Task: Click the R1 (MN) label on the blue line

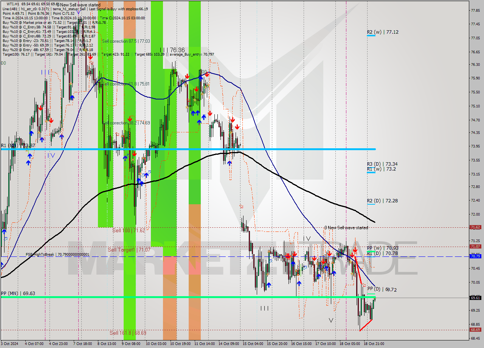Action: coord(18,146)
